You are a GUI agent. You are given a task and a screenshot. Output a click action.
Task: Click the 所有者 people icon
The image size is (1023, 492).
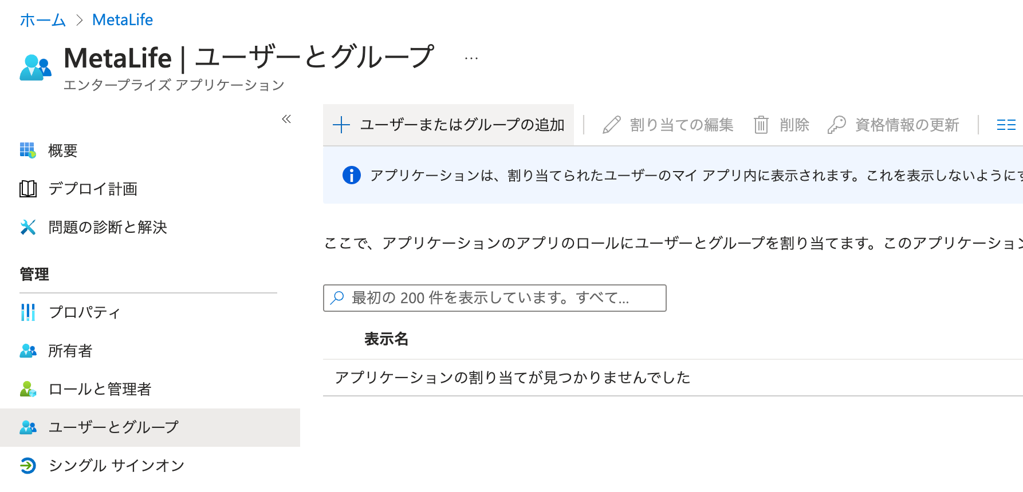(x=28, y=351)
